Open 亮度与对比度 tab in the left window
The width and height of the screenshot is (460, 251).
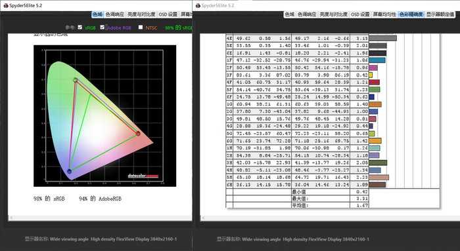(141, 14)
